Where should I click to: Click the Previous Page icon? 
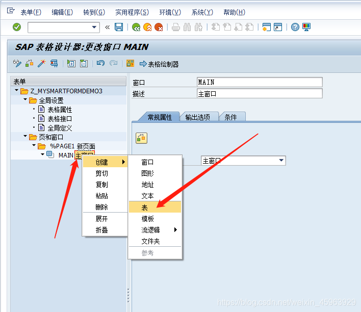tap(227, 27)
